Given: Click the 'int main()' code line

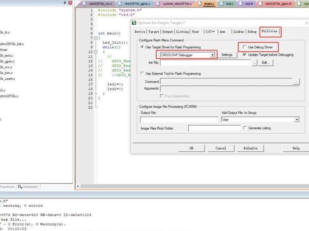Looking at the screenshot, I should pos(109,33).
